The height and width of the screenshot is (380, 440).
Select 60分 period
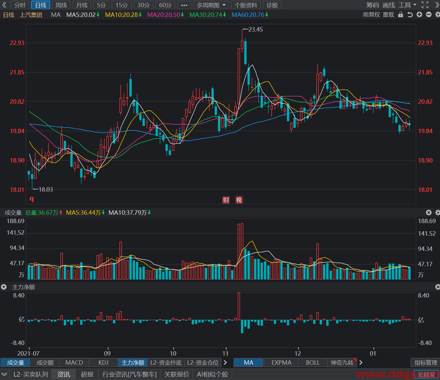point(165,5)
